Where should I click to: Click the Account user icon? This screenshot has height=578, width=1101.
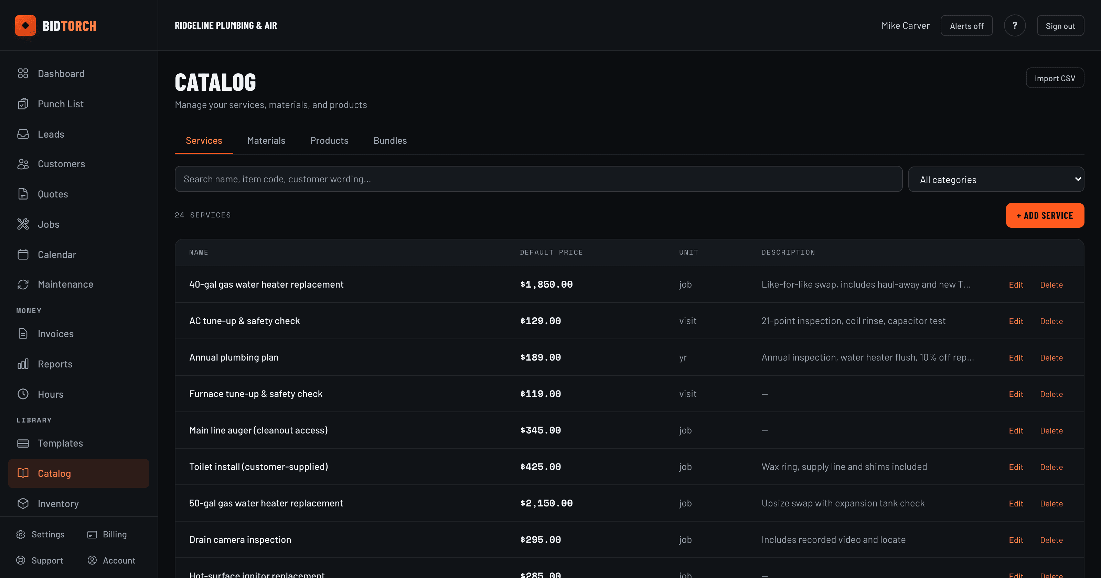(x=92, y=560)
